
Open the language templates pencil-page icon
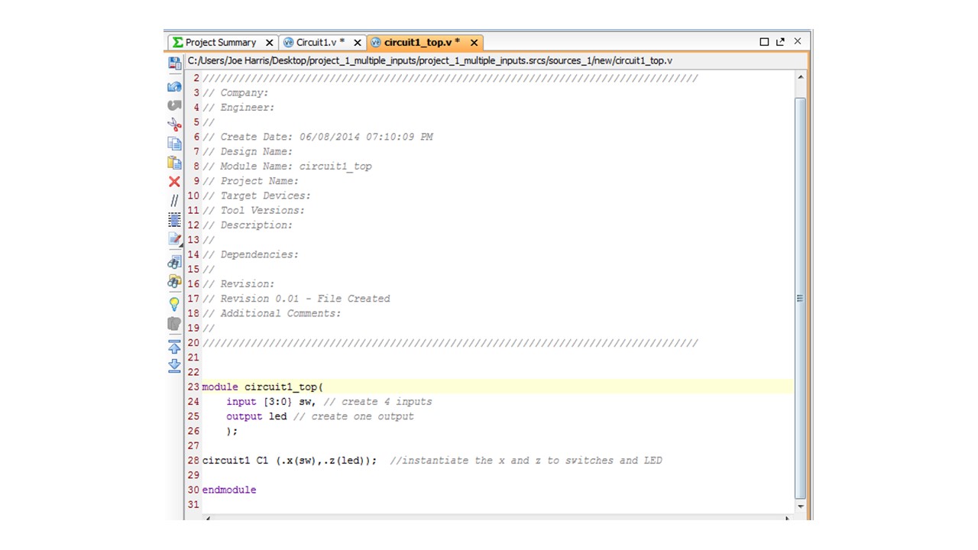coord(174,240)
